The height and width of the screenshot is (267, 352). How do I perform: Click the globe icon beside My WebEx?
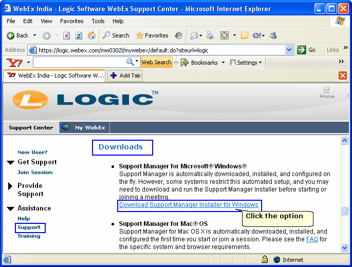[65, 127]
